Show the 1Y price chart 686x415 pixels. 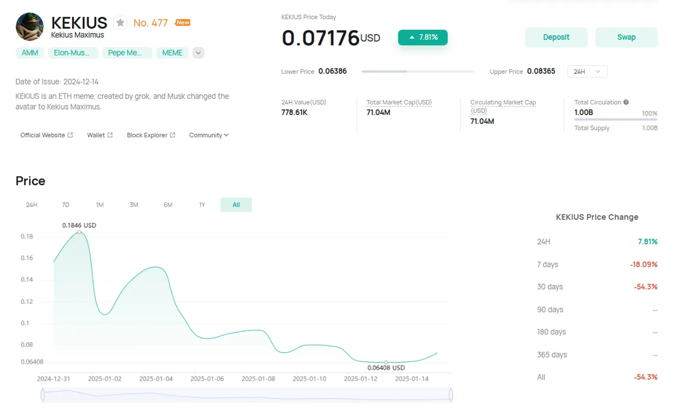[202, 205]
